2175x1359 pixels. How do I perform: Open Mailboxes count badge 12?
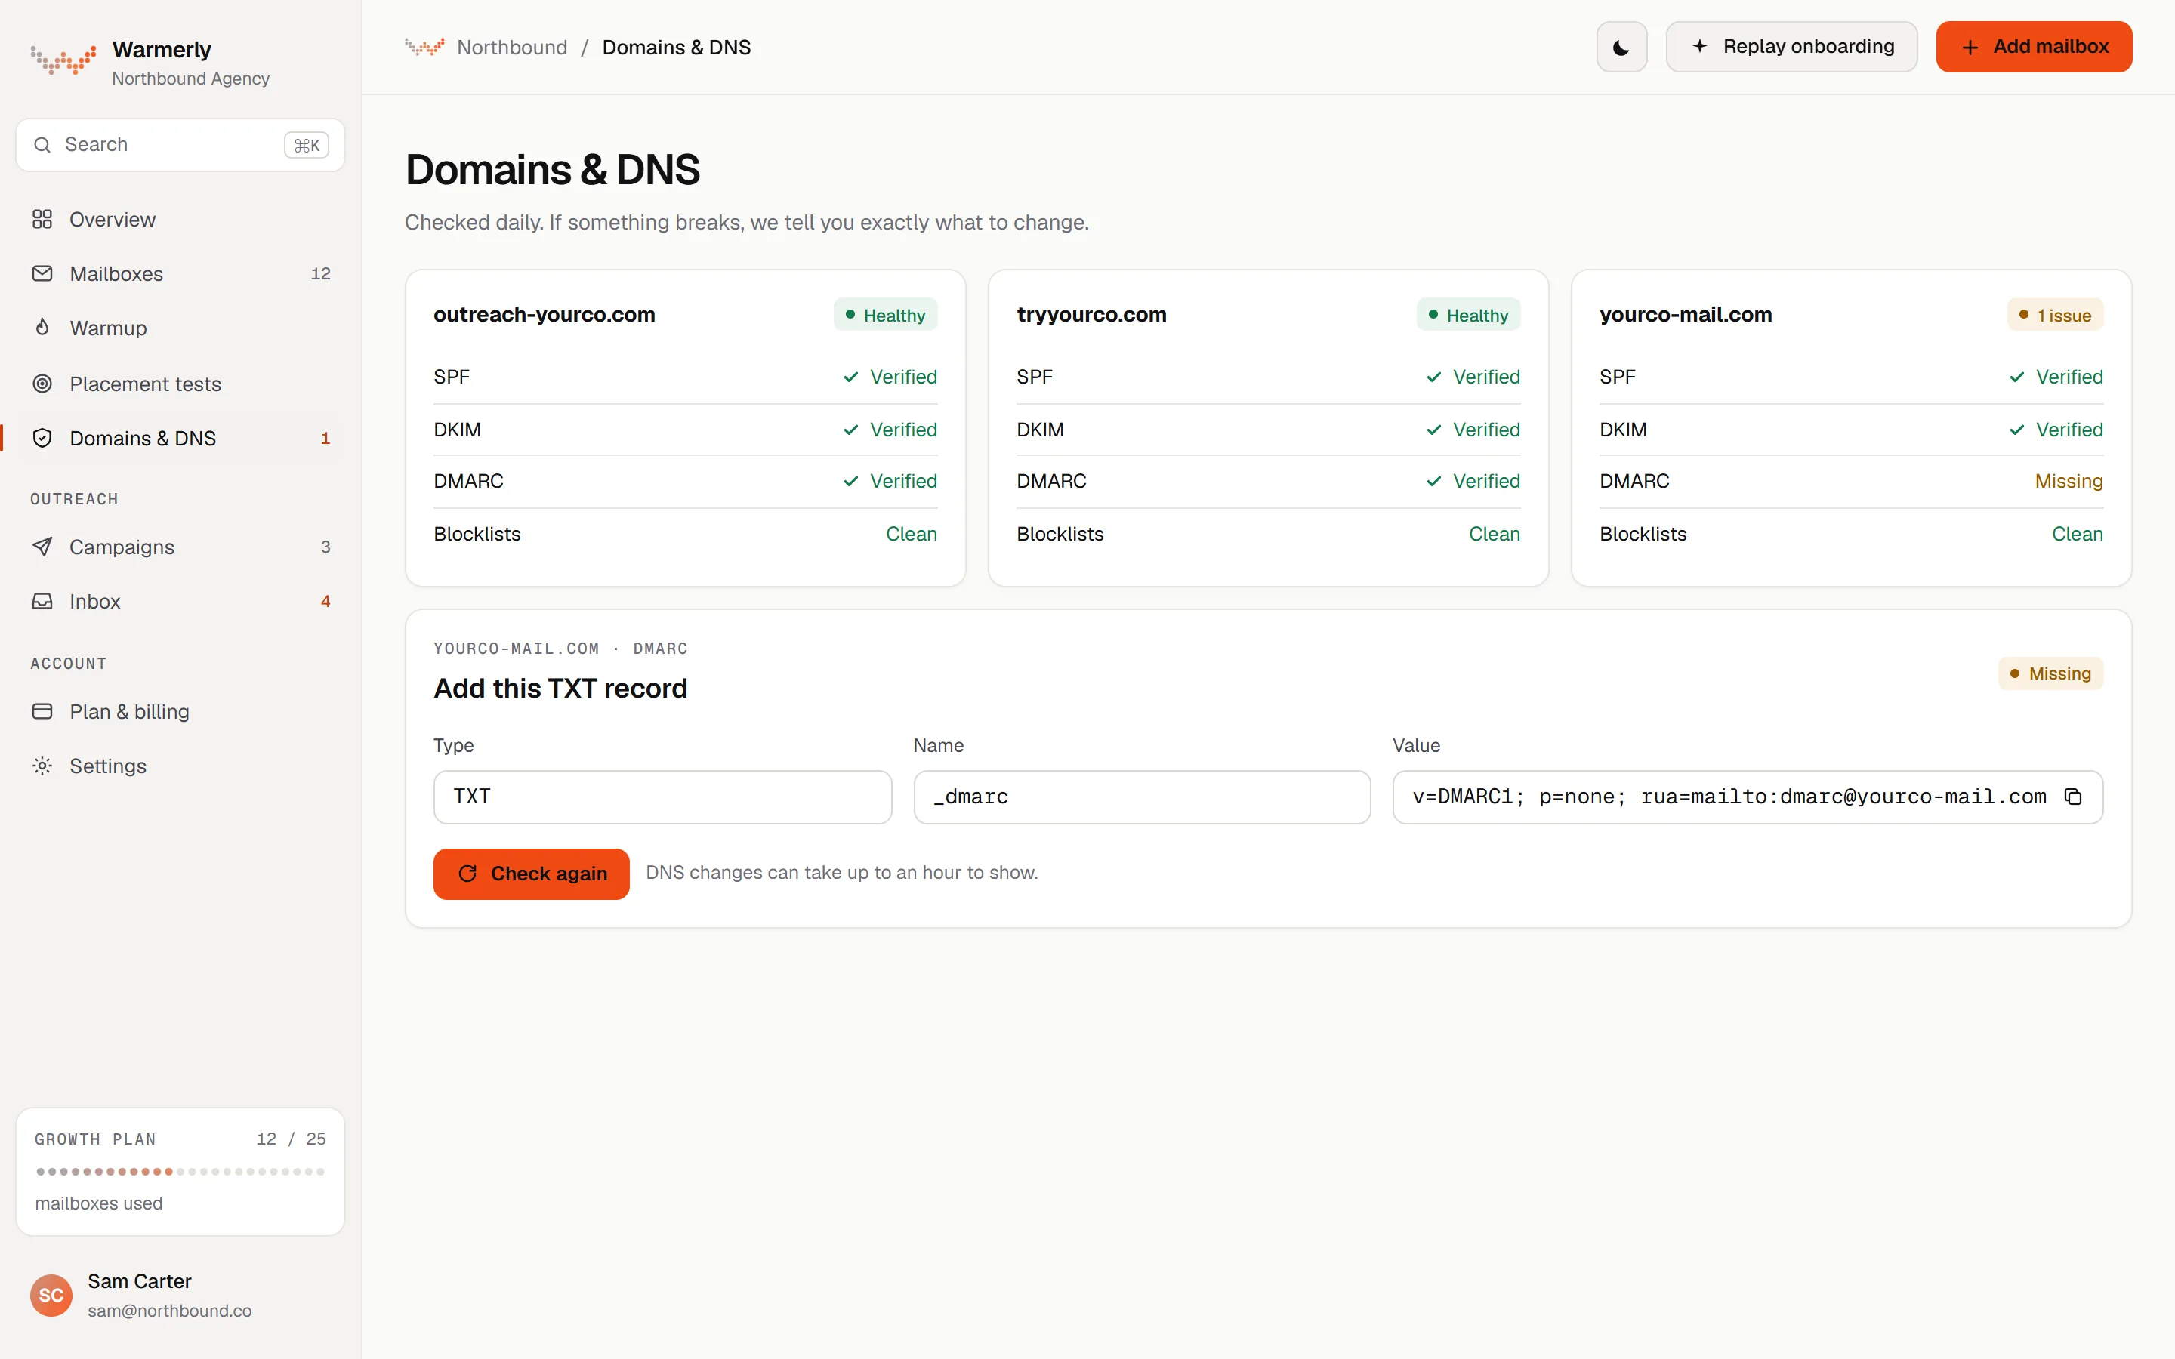click(x=321, y=273)
